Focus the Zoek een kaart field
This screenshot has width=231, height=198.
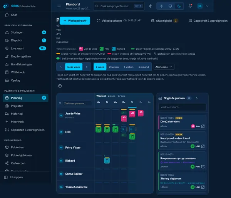(x=182, y=107)
